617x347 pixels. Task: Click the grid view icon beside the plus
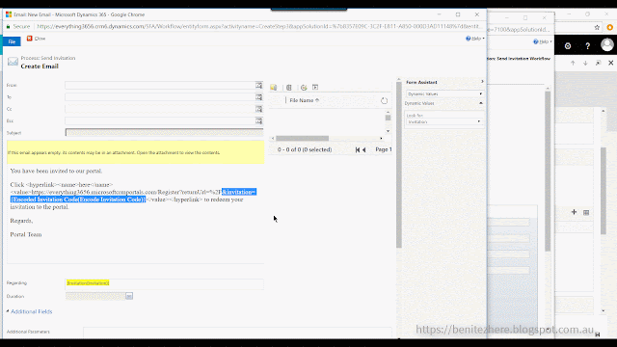click(x=586, y=212)
